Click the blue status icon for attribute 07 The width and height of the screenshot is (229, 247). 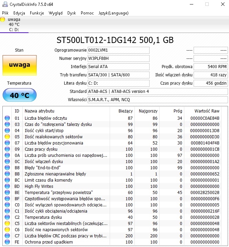7,143
